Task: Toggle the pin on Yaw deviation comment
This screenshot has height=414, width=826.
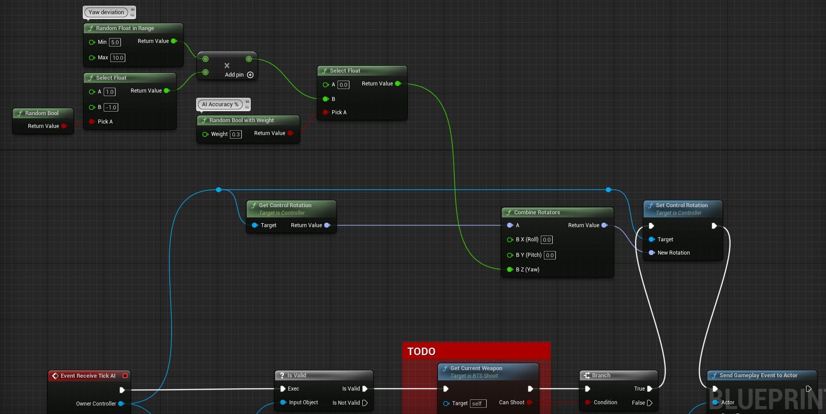Action: pyautogui.click(x=132, y=9)
